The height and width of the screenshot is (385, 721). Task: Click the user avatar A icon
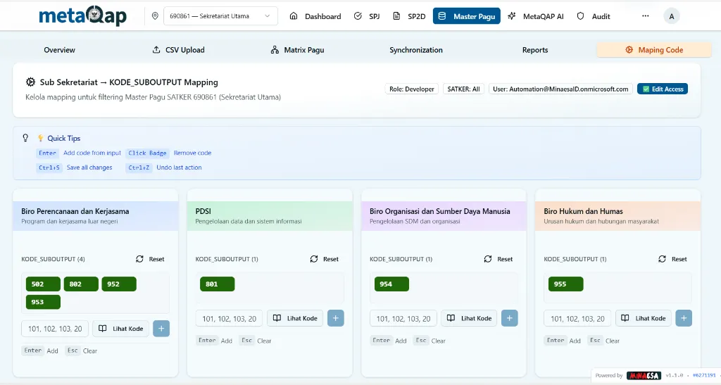point(671,16)
